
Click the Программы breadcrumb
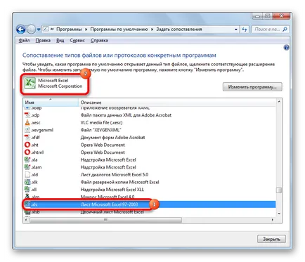pos(69,30)
